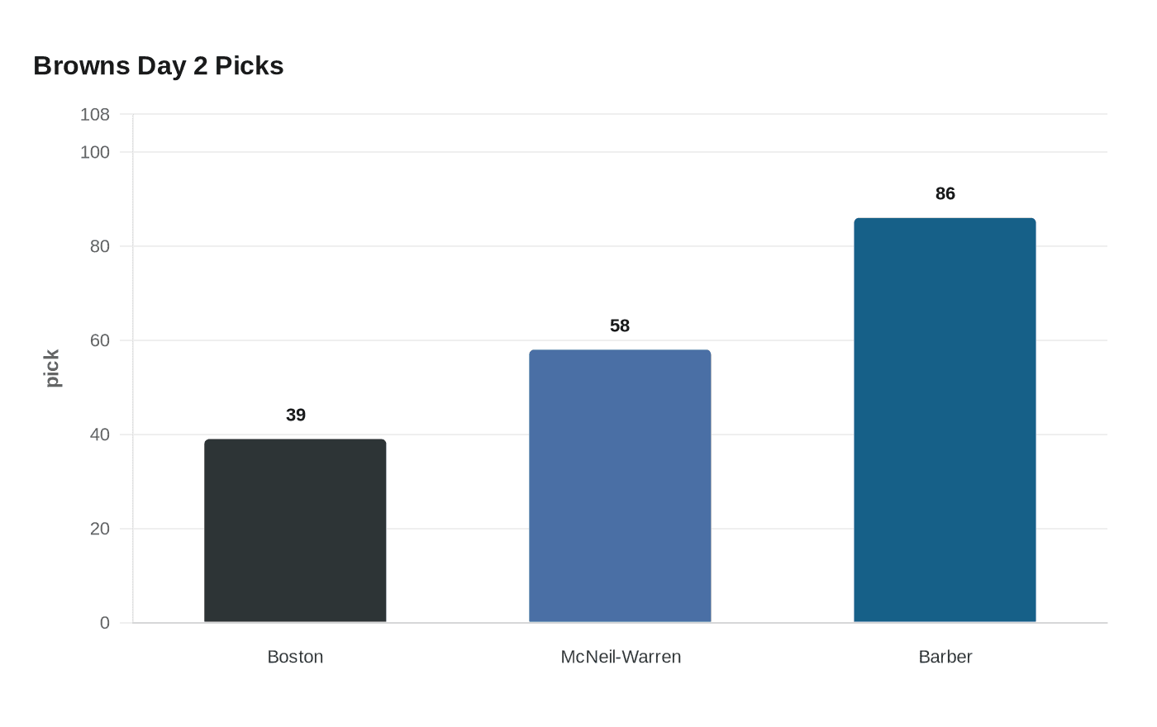Select the data label 58

(620, 325)
